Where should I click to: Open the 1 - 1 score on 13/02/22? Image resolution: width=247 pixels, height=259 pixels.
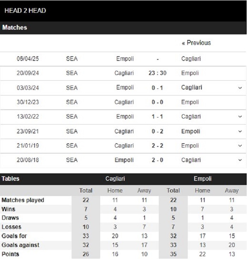click(x=157, y=117)
